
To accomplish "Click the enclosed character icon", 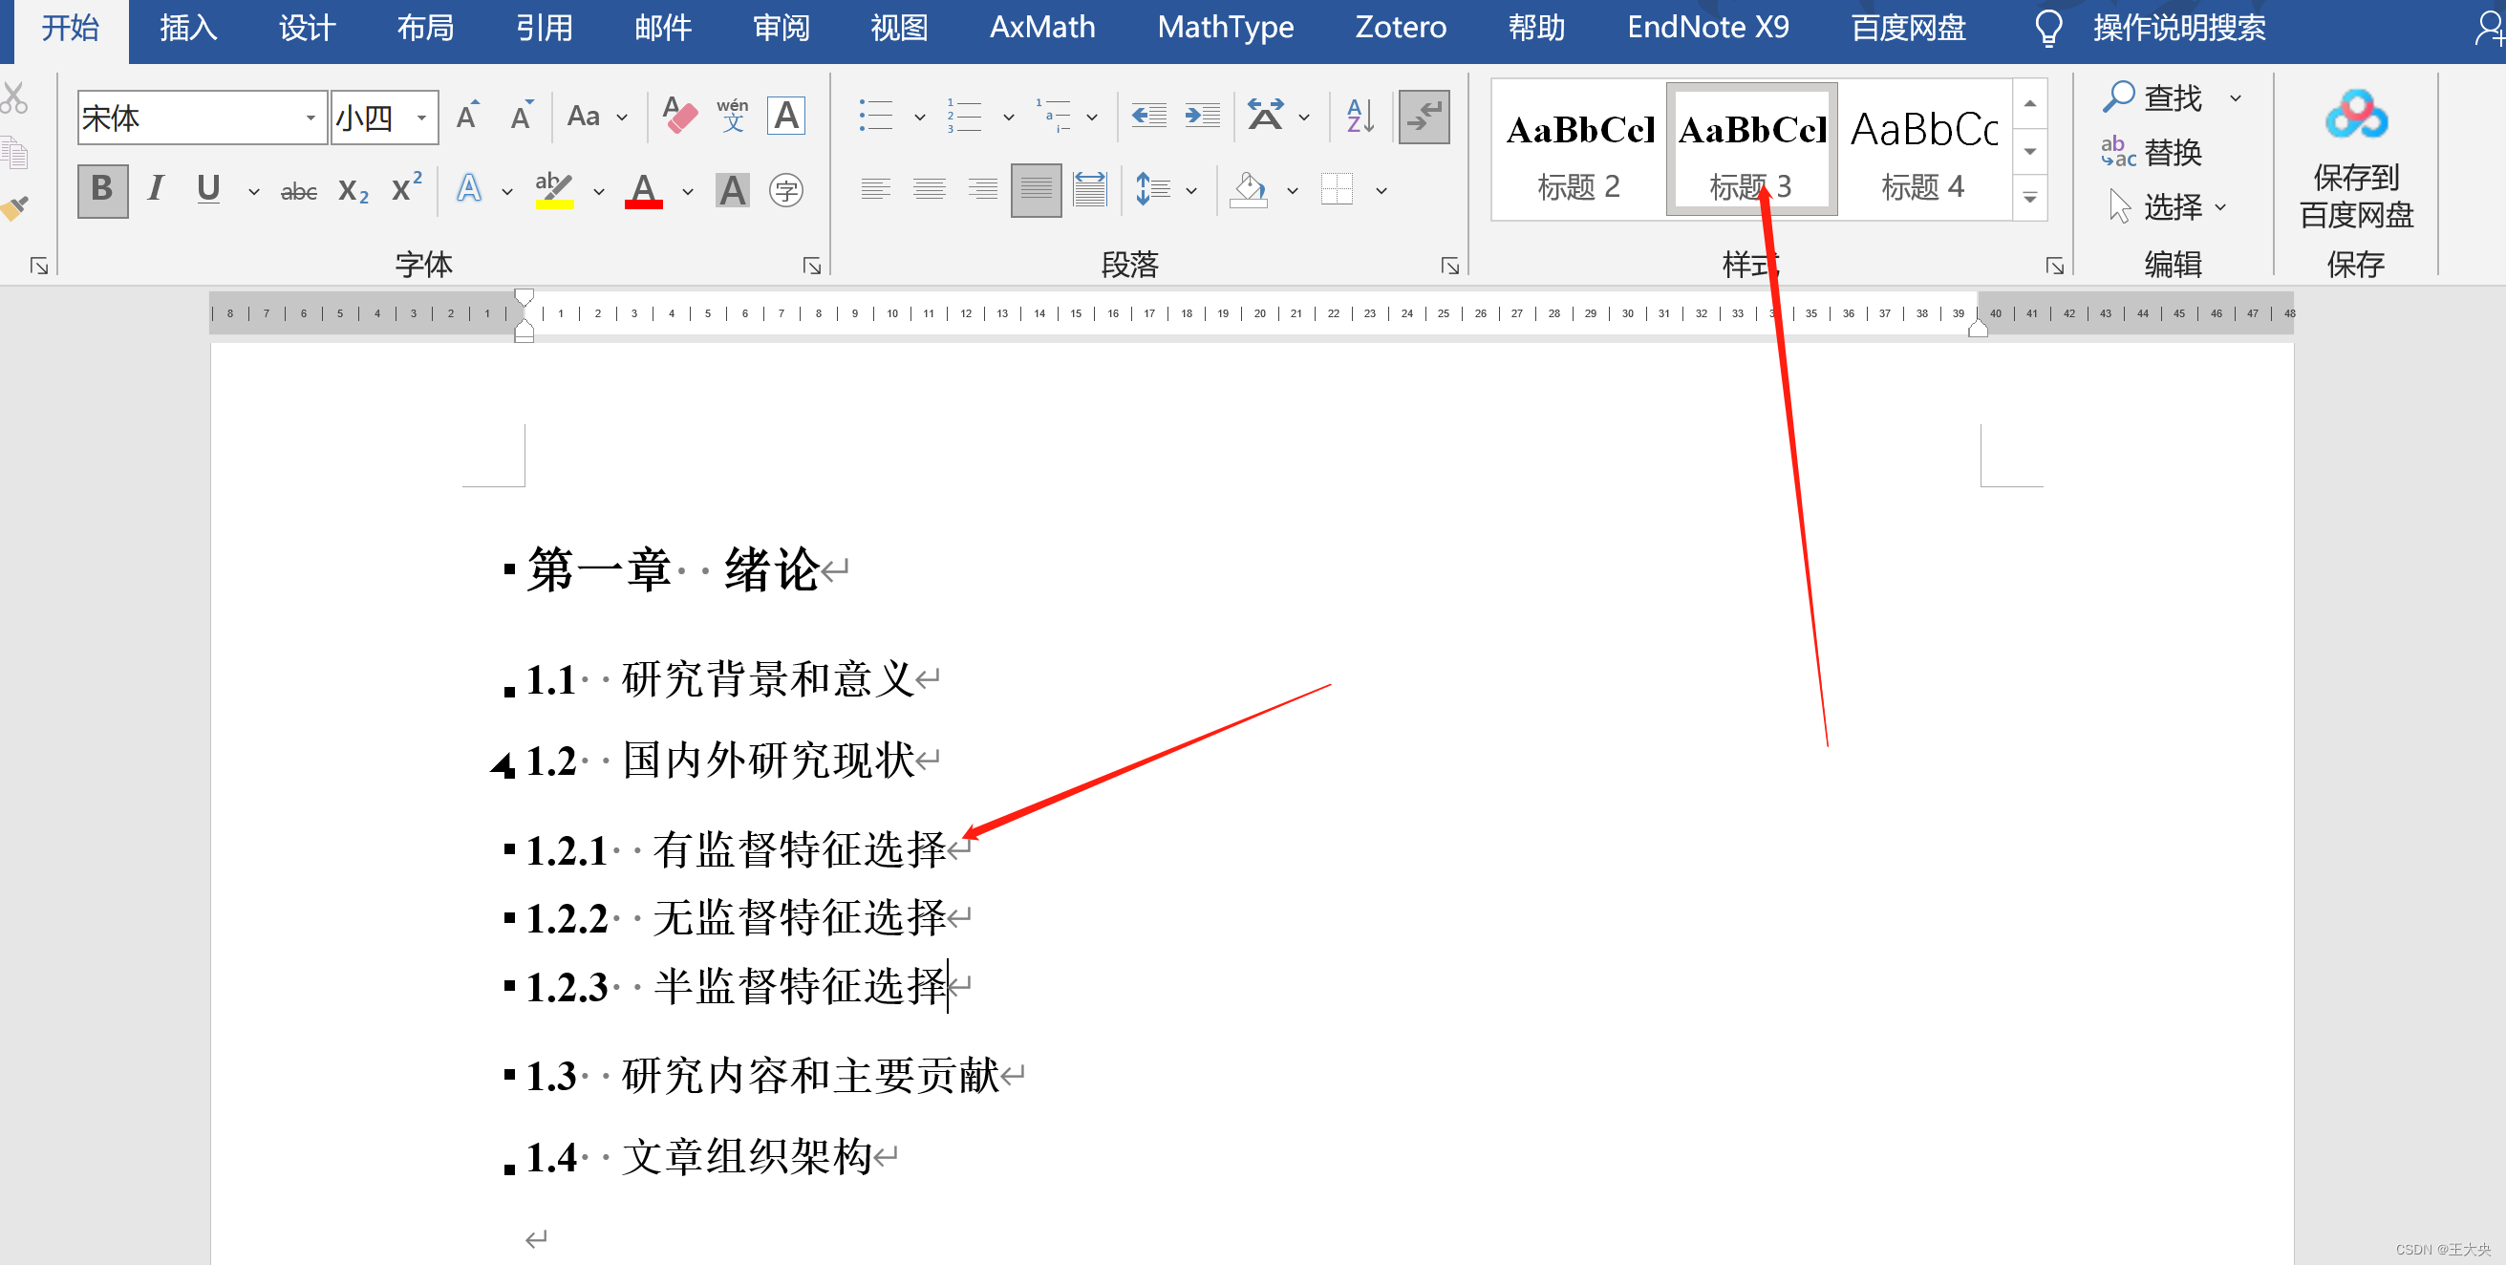I will pos(786,190).
